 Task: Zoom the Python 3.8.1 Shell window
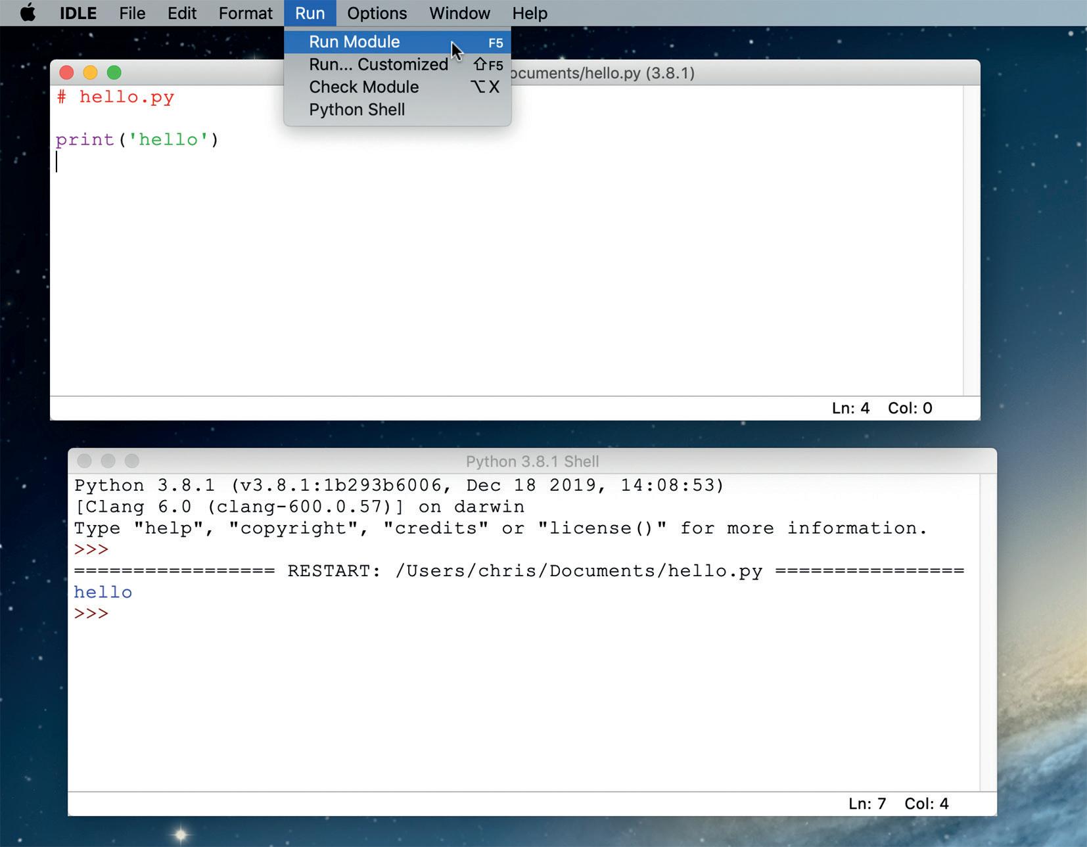pyautogui.click(x=132, y=461)
